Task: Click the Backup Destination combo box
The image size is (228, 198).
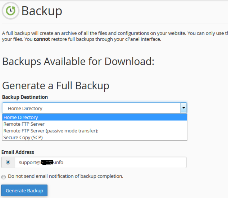Action: pyautogui.click(x=94, y=108)
